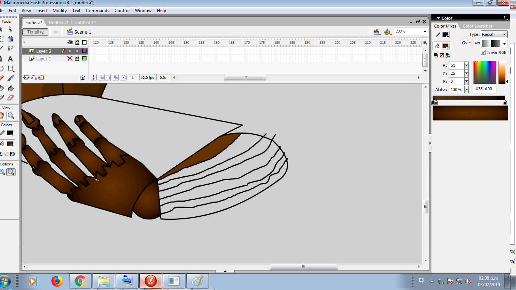Screen dimensions: 516x290
Task: Select the Text tool
Action: 10,59
